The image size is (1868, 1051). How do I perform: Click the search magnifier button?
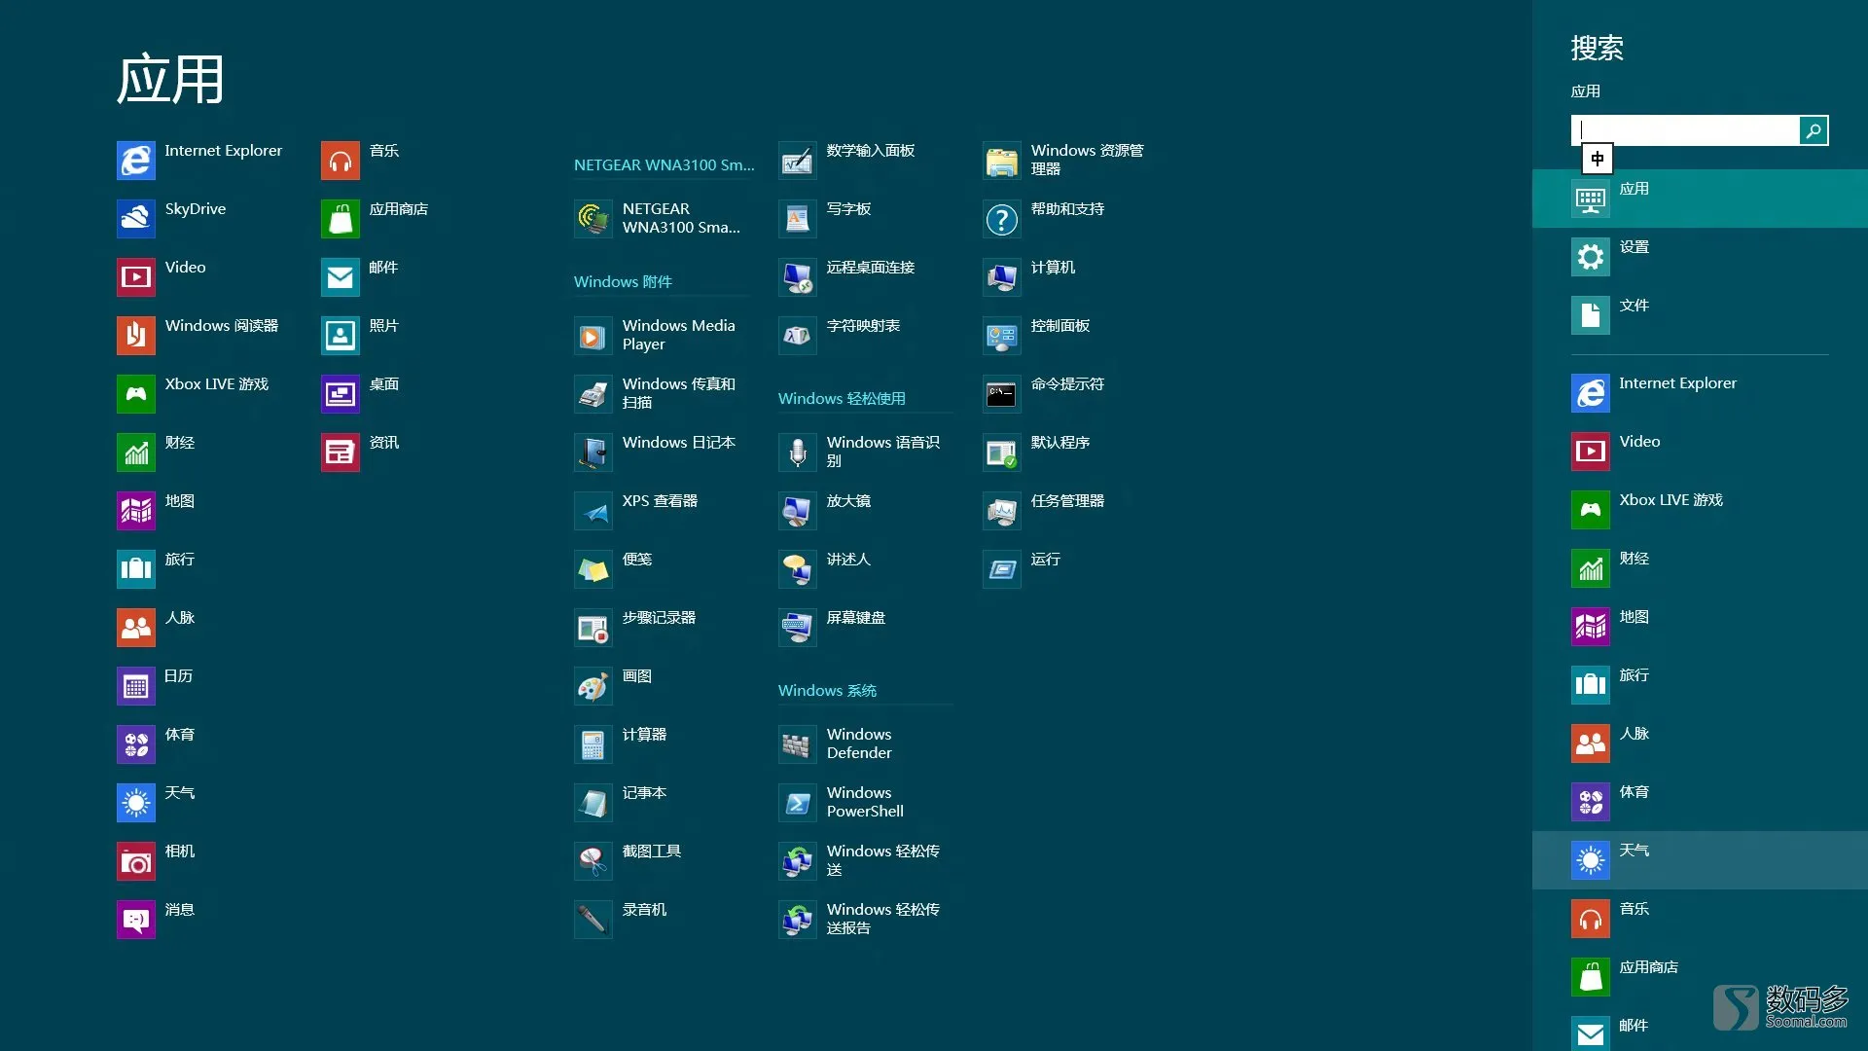1814,130
